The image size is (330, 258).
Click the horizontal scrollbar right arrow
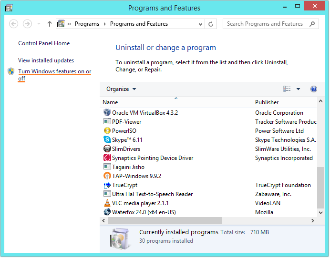[313, 220]
